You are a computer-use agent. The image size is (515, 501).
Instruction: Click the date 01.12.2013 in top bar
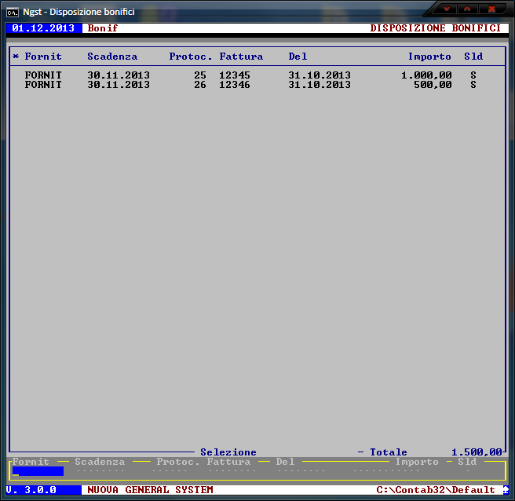(x=43, y=28)
